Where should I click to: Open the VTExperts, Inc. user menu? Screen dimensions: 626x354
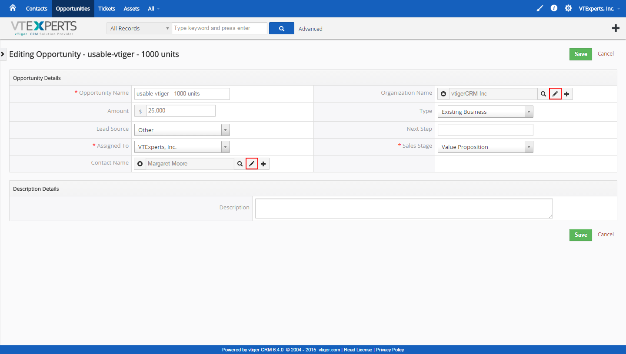pos(599,9)
